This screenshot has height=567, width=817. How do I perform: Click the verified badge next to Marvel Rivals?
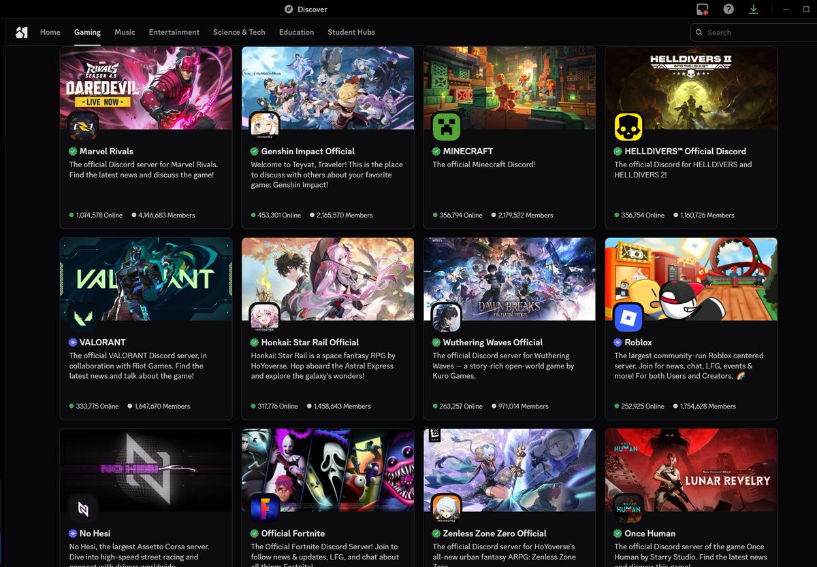[x=71, y=151]
